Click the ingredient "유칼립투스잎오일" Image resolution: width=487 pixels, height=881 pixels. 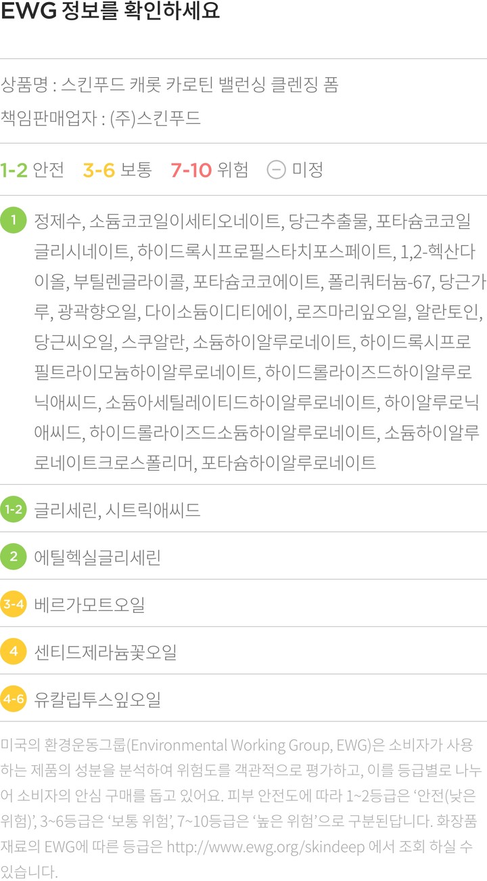point(97,700)
